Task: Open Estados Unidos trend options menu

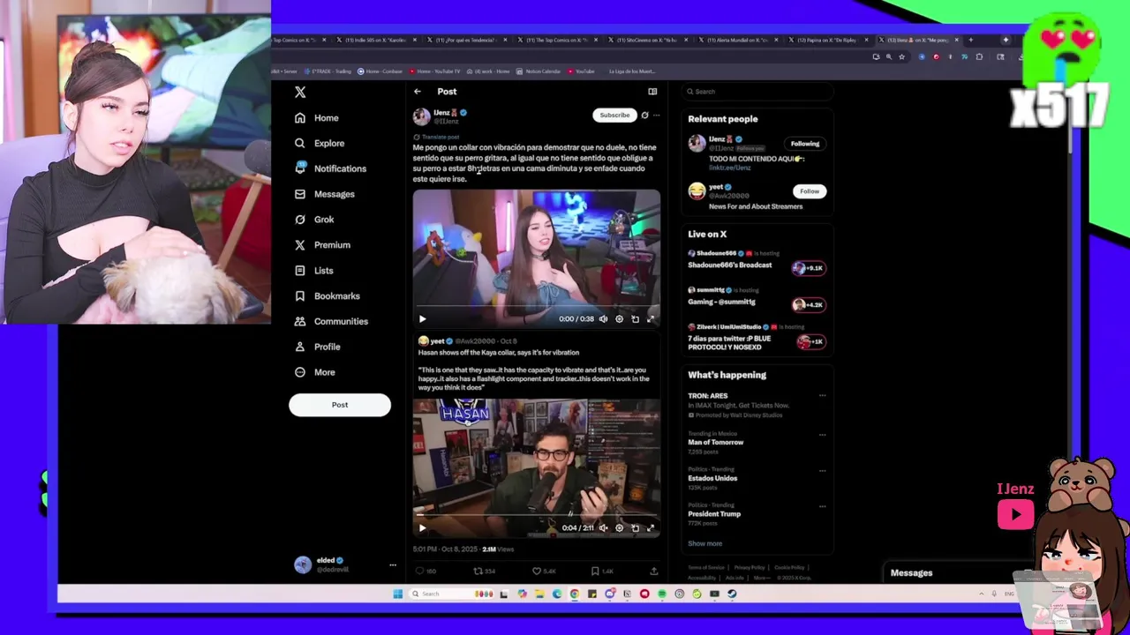Action: point(822,471)
